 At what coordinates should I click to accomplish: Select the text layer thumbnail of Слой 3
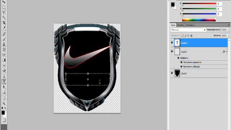(x=177, y=43)
